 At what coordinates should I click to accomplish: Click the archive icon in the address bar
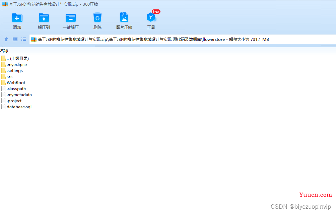click(x=34, y=39)
